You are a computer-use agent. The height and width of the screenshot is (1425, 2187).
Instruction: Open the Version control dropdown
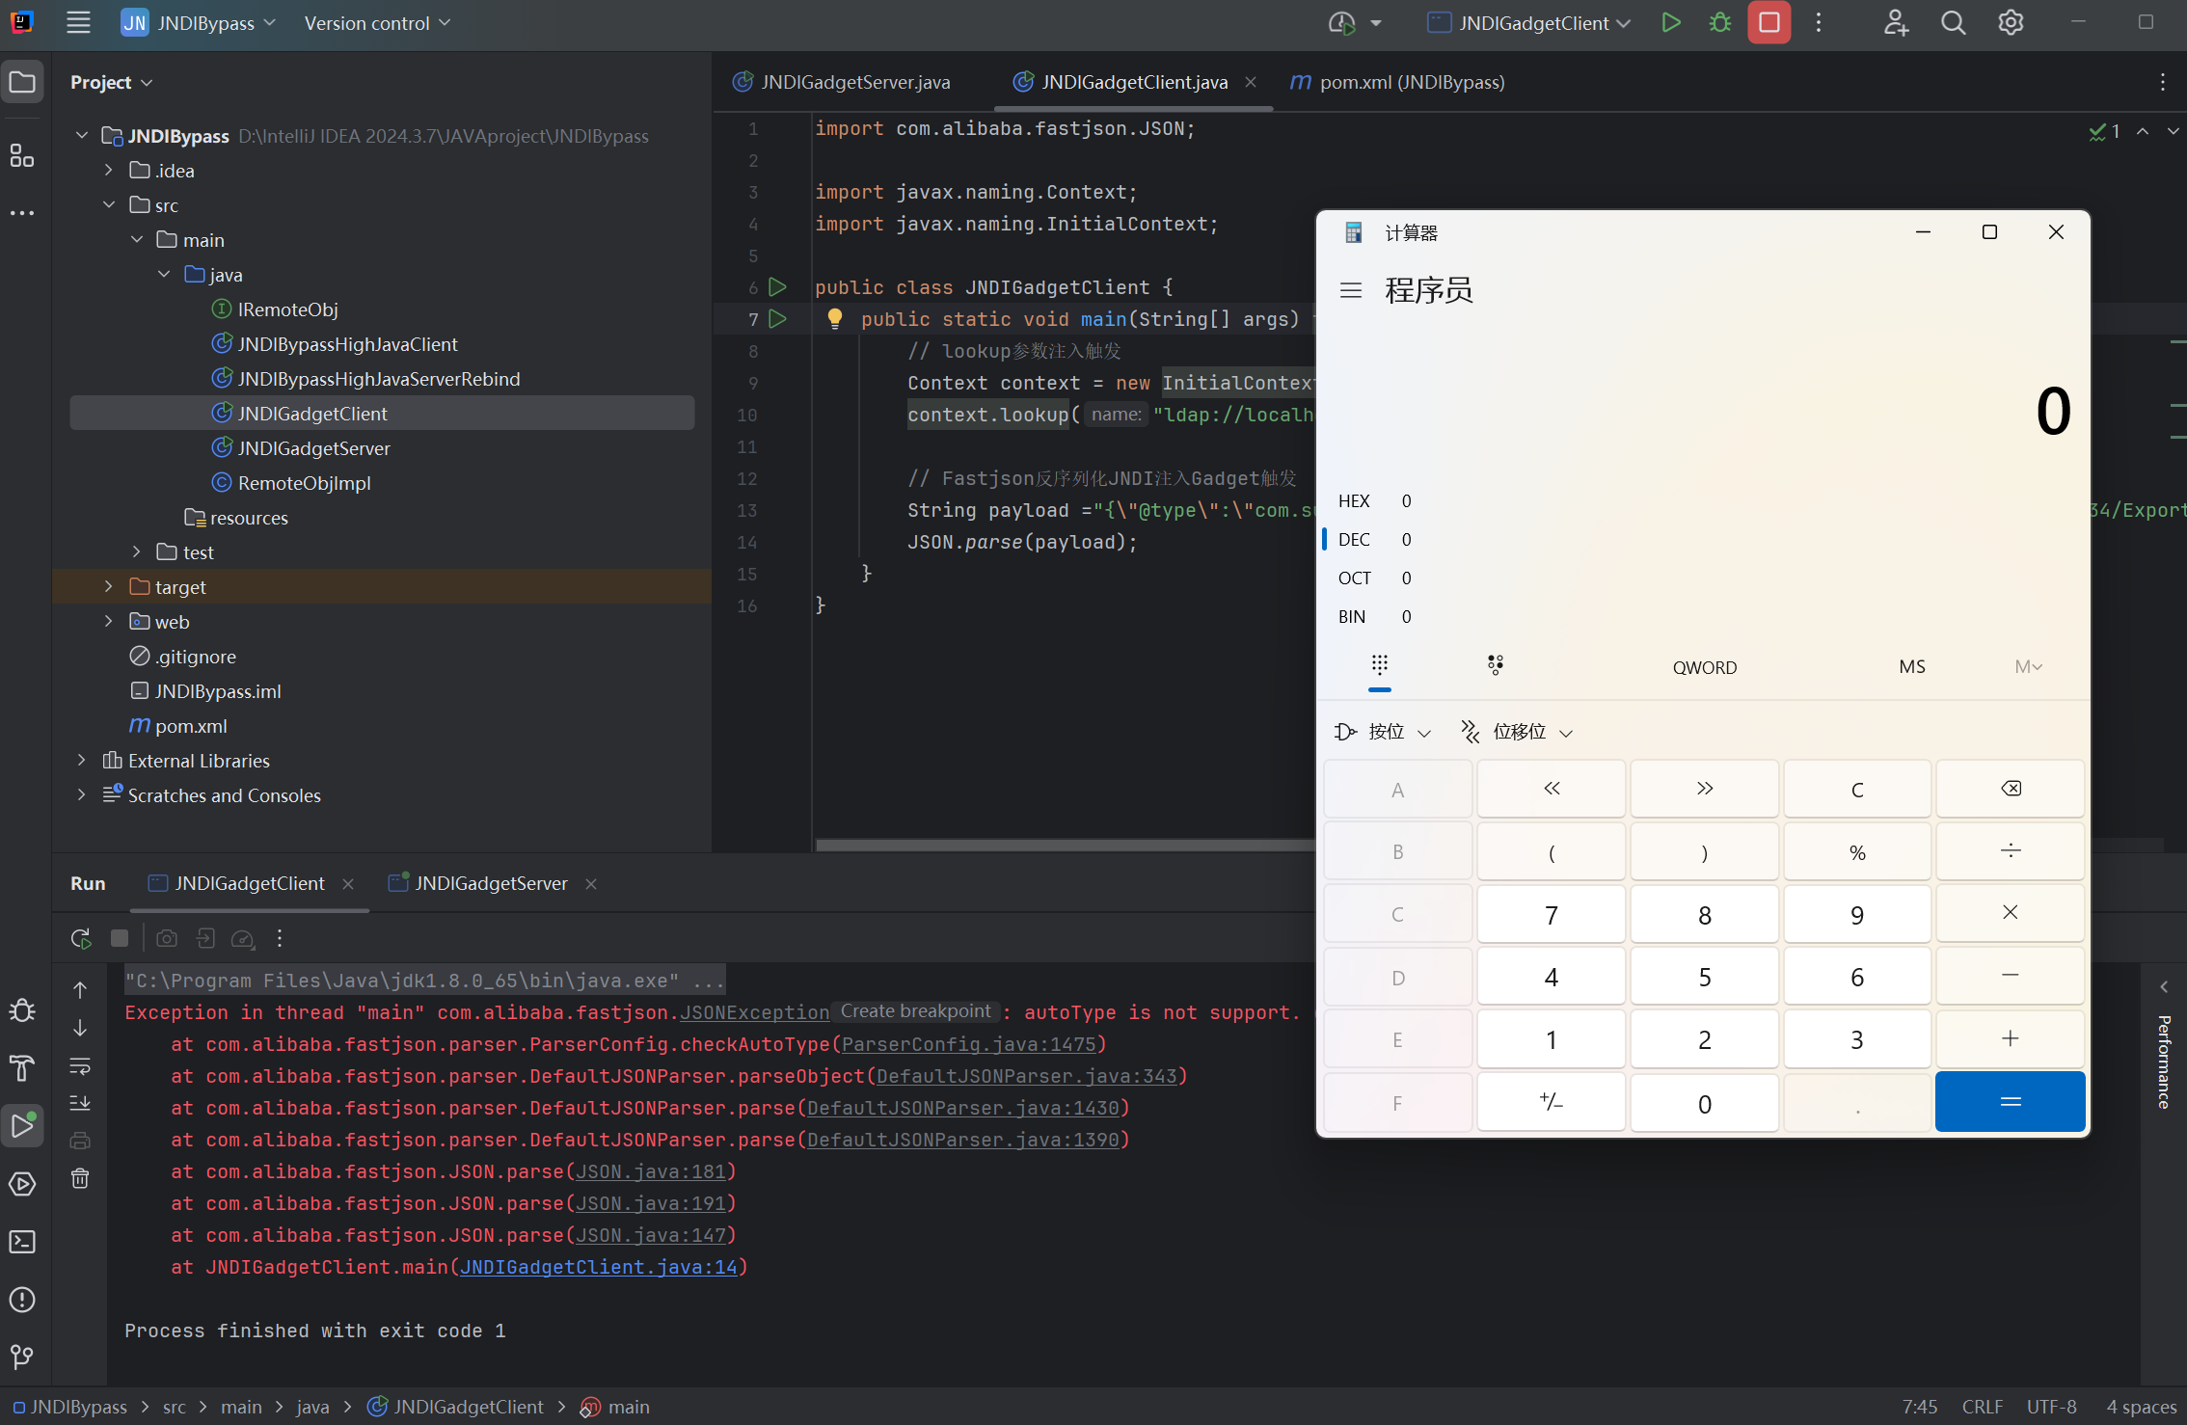pyautogui.click(x=377, y=23)
